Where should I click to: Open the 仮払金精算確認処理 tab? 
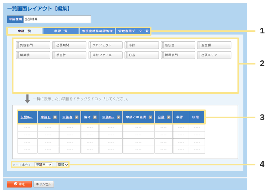97,31
